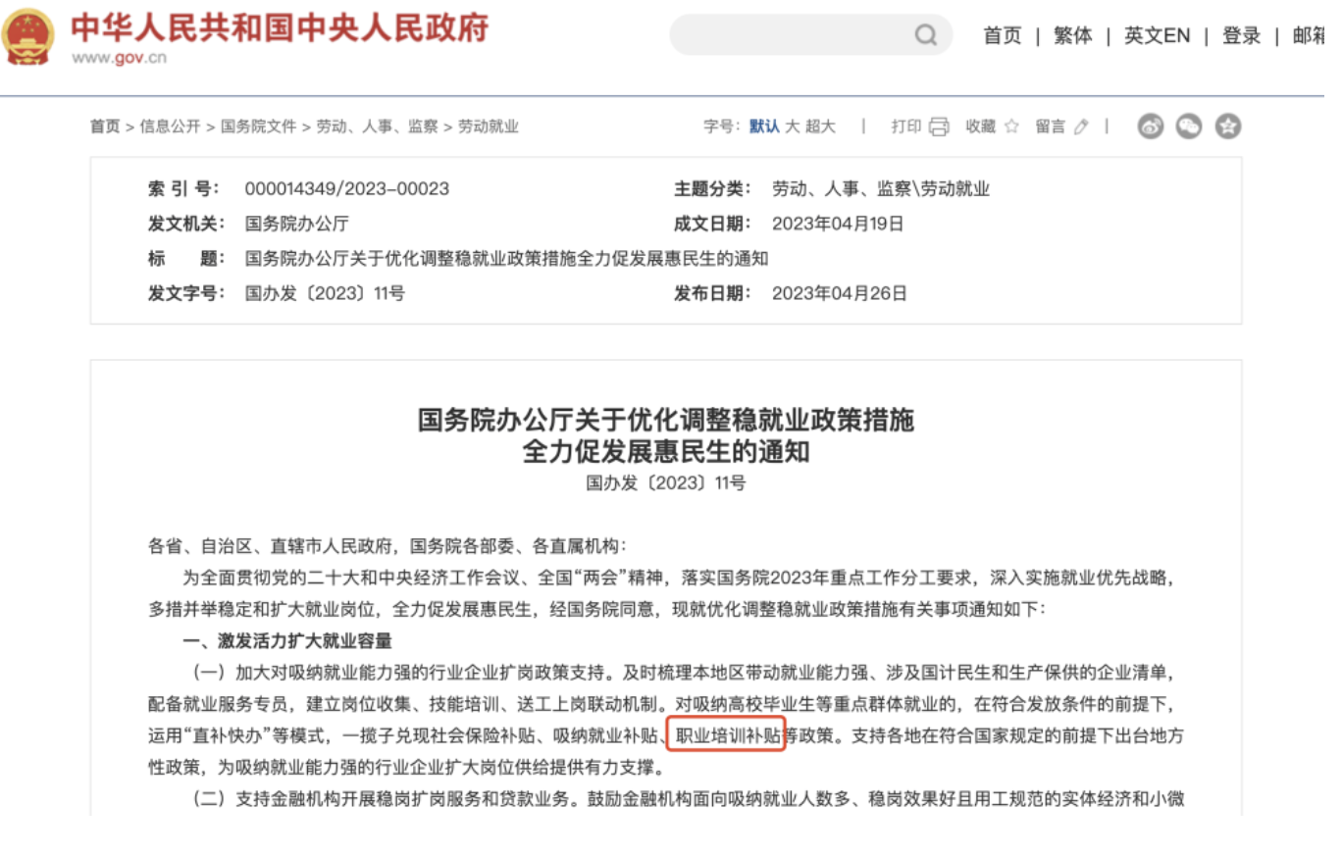The image size is (1342, 857).
Task: Set font size to 大 (large)
Action: pos(792,126)
